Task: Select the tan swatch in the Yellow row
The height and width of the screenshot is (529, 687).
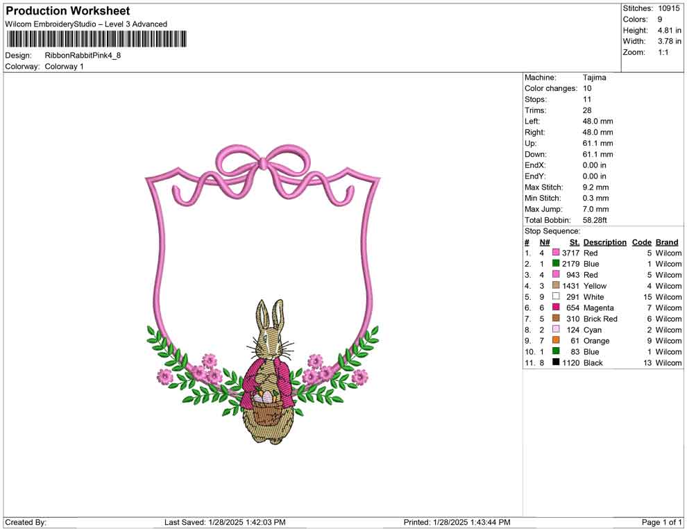Action: (556, 285)
